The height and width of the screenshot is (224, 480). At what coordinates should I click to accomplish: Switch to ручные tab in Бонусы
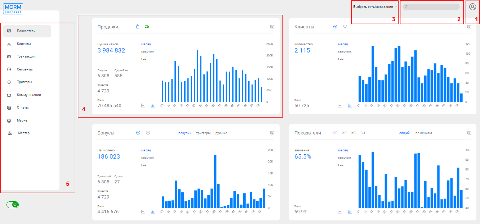point(221,133)
